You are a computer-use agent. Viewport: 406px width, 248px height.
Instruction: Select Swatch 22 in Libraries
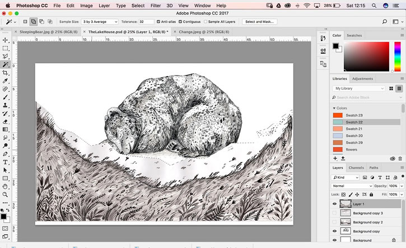[x=367, y=122]
